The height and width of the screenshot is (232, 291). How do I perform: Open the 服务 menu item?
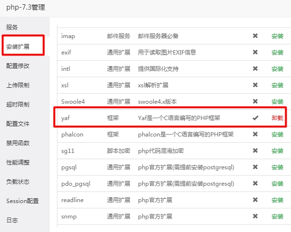point(12,27)
